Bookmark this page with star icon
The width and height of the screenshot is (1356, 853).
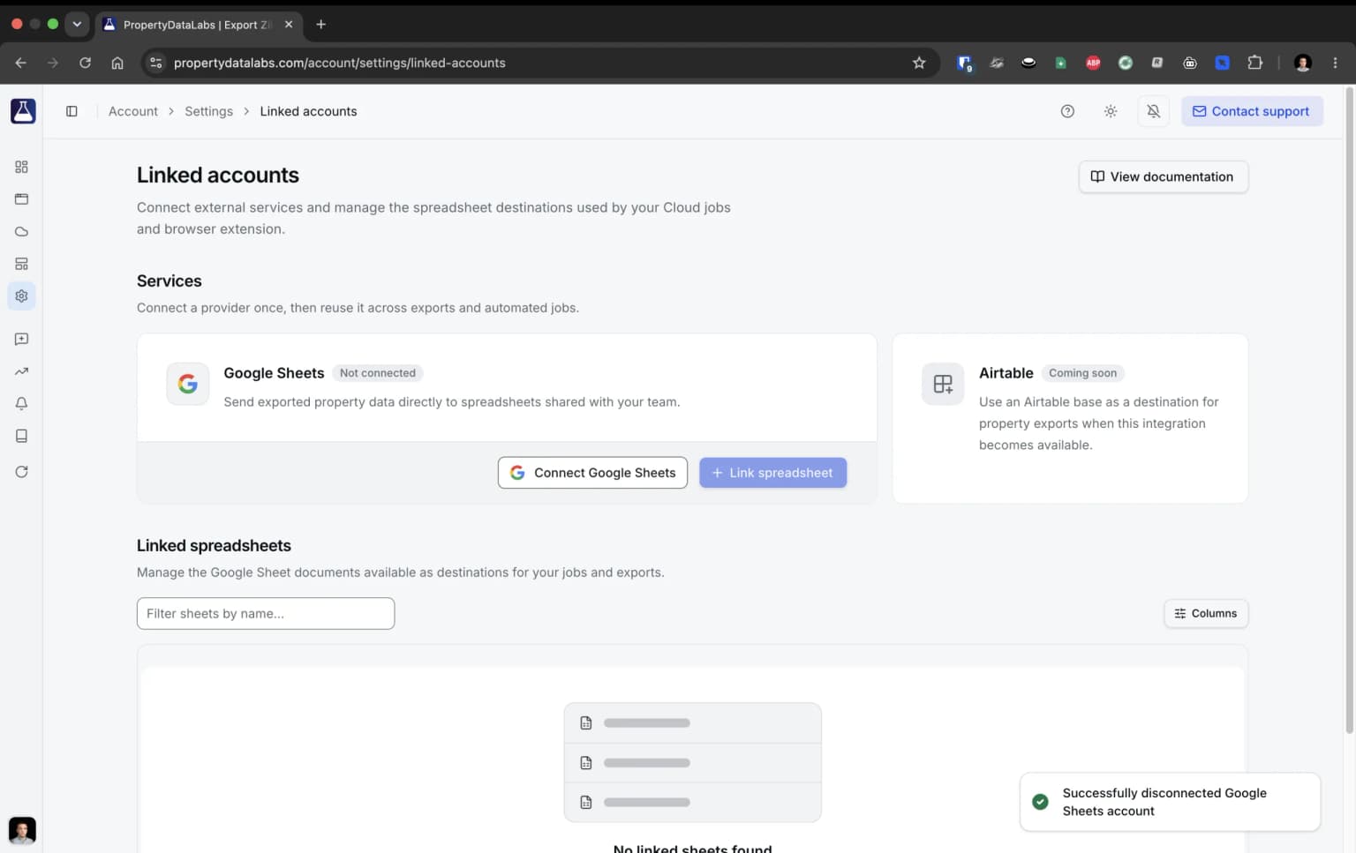919,63
